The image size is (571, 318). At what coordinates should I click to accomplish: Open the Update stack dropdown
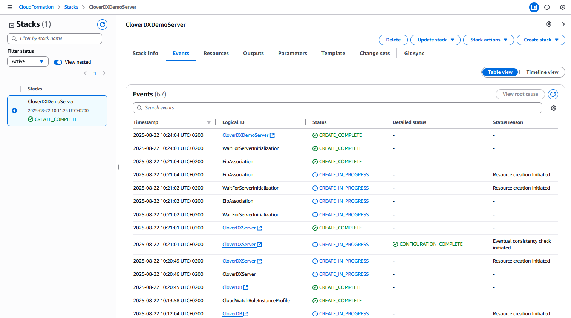point(435,40)
